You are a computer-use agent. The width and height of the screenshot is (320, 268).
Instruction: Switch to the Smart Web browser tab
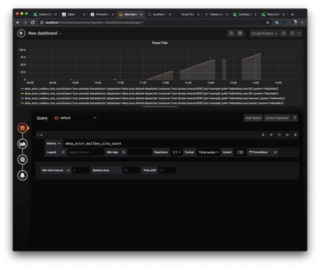pyautogui.click(x=188, y=14)
